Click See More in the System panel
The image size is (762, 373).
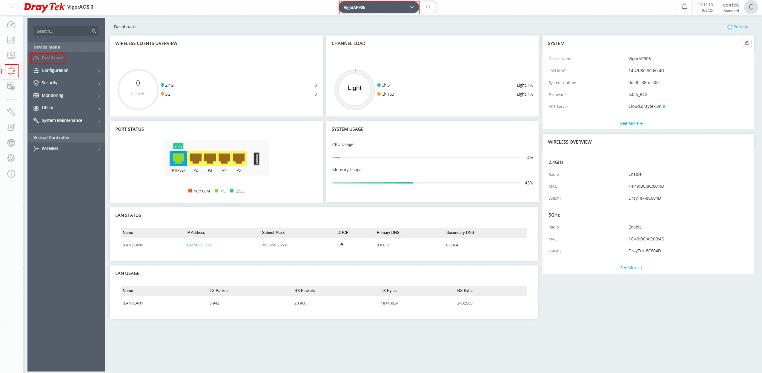[x=632, y=123]
